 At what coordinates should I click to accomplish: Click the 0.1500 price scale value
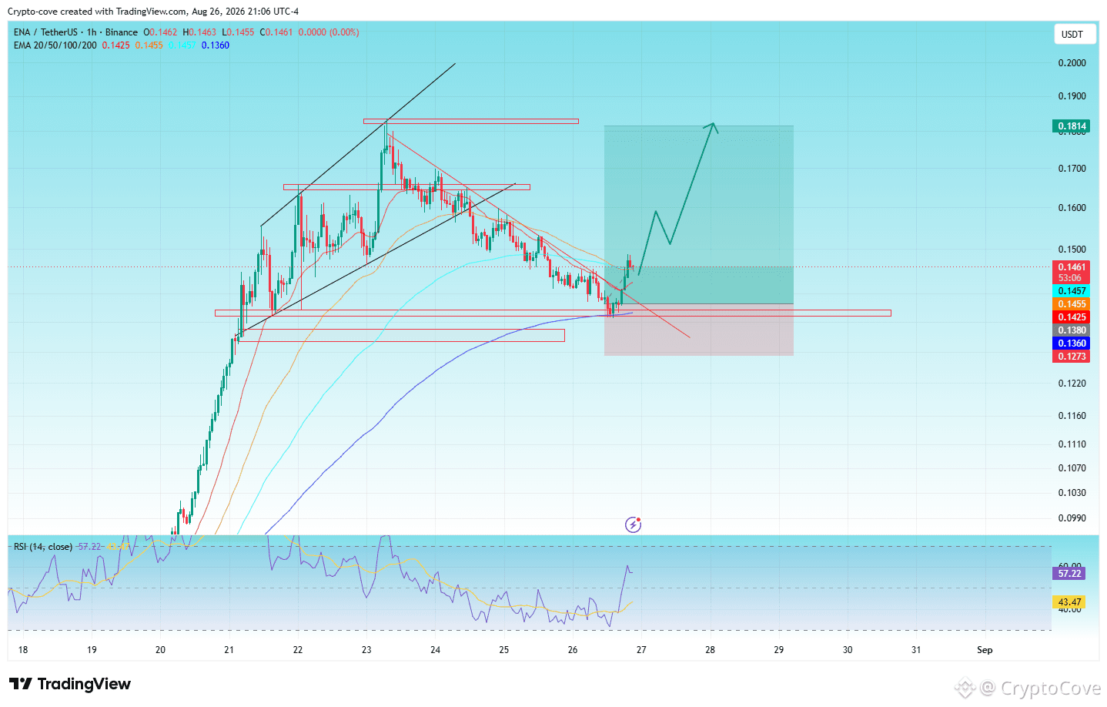pyautogui.click(x=1072, y=250)
